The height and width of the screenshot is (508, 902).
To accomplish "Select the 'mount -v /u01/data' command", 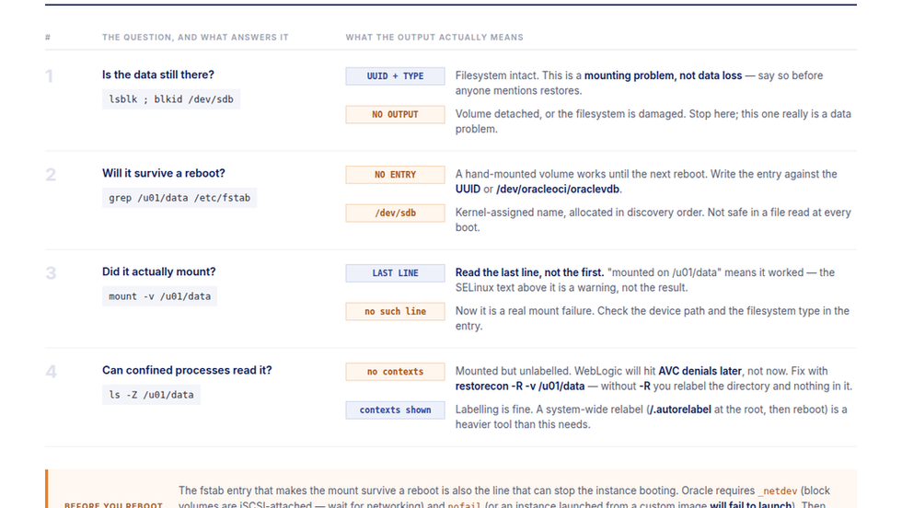I will [x=159, y=296].
